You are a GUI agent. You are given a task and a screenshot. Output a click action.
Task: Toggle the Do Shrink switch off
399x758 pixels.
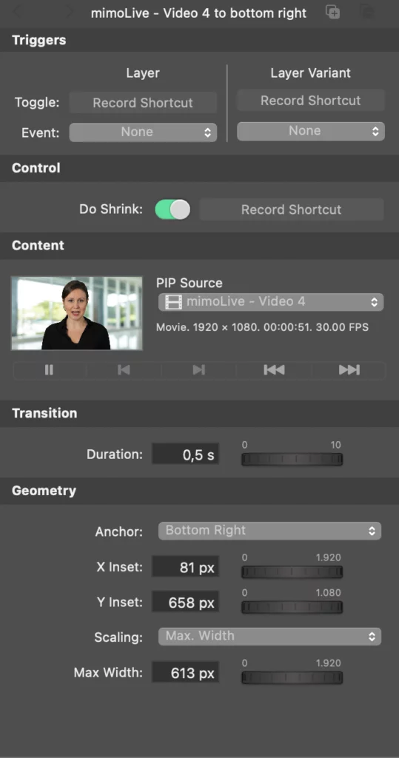click(172, 209)
